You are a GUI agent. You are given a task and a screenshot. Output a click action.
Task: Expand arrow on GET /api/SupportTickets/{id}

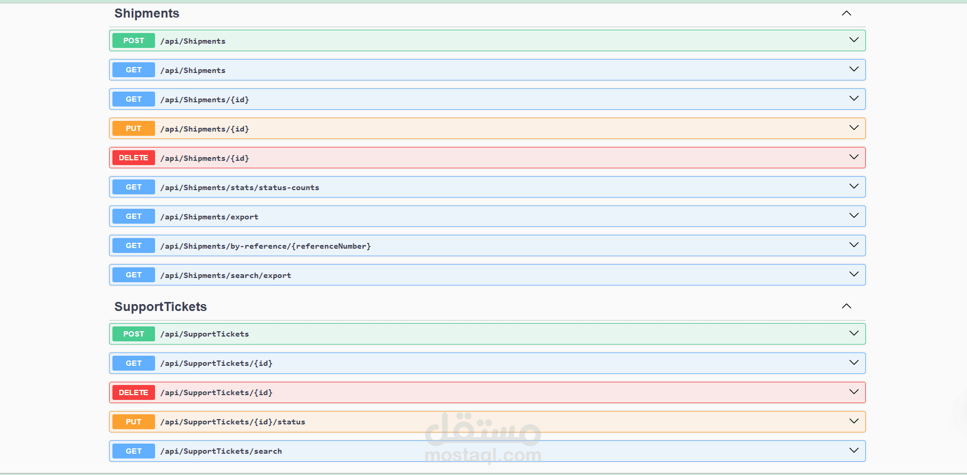click(854, 363)
